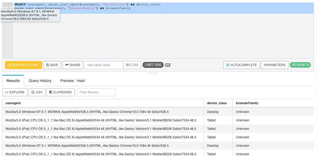Click the table grid icon on the CTAS button
This screenshot has height=156, width=317.
pos(128,65)
